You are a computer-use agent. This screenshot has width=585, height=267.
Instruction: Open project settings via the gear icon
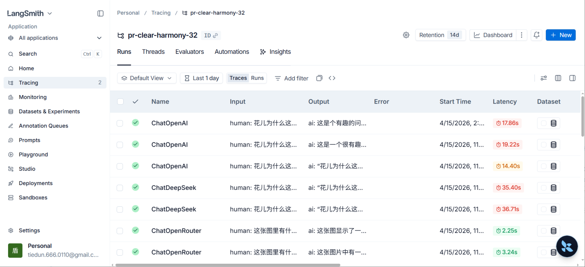(x=406, y=35)
